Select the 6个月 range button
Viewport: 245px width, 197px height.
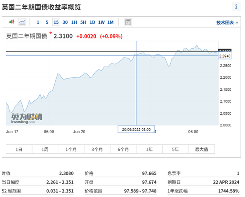(x=123, y=149)
